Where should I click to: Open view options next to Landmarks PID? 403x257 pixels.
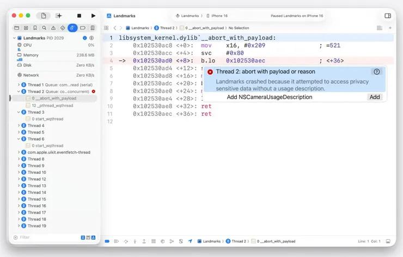click(x=91, y=38)
